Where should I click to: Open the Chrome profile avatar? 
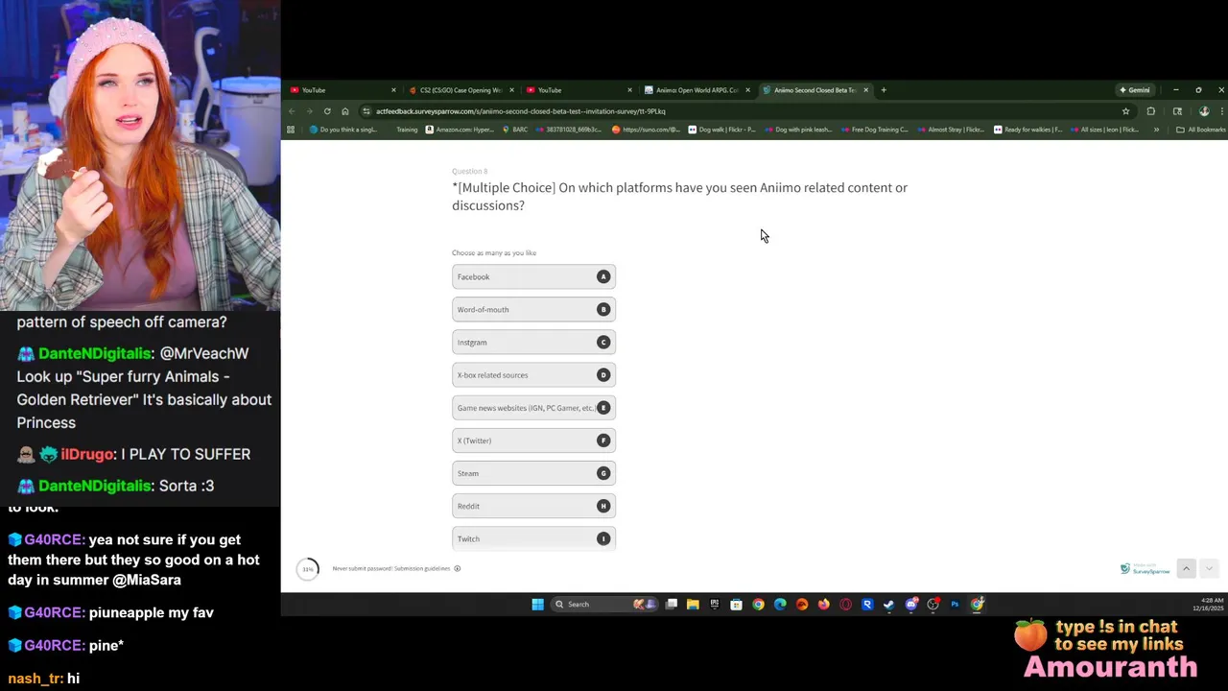coord(1204,111)
